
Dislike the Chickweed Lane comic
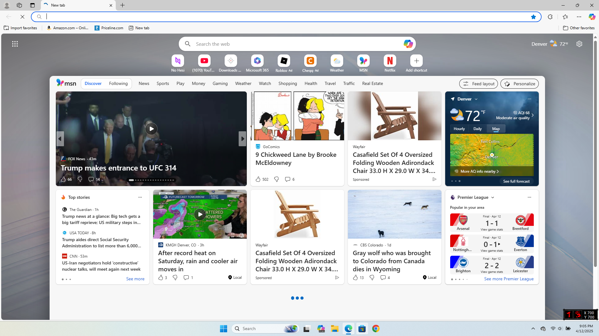pyautogui.click(x=276, y=179)
